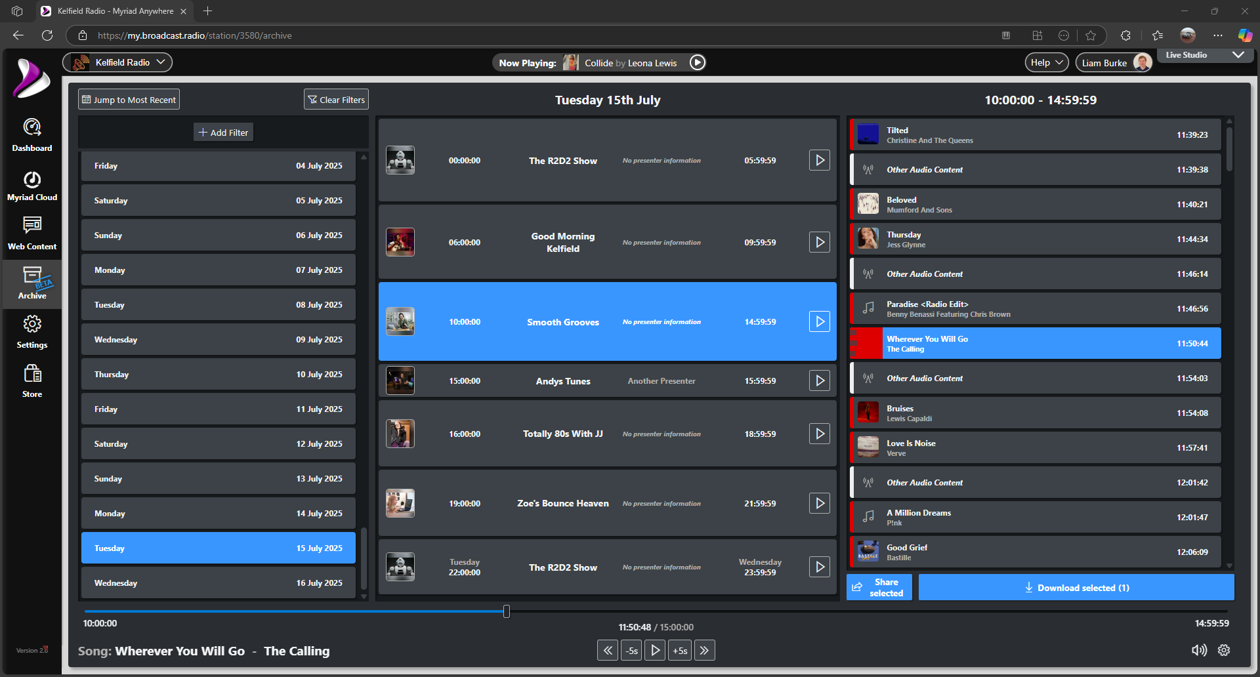Viewport: 1260px width, 677px height.
Task: Skip to the previous item in the player
Action: (608, 650)
